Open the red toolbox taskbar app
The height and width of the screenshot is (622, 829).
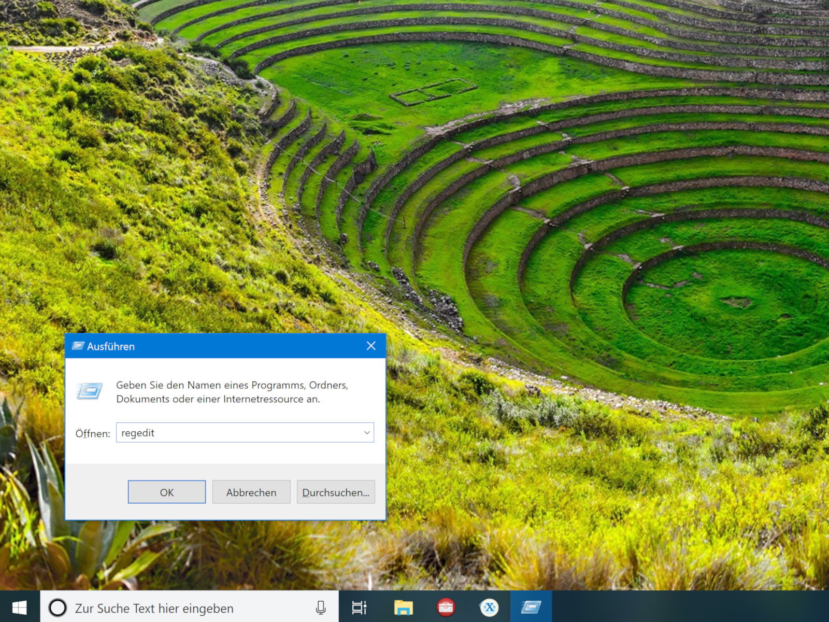446,607
